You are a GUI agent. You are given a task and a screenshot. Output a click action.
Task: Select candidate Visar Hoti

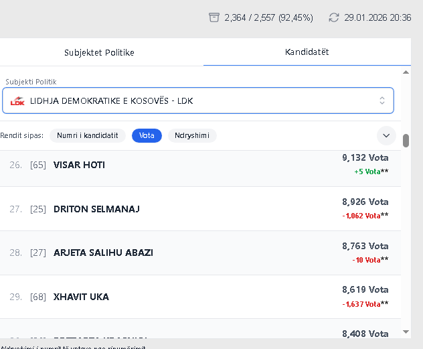click(x=79, y=165)
